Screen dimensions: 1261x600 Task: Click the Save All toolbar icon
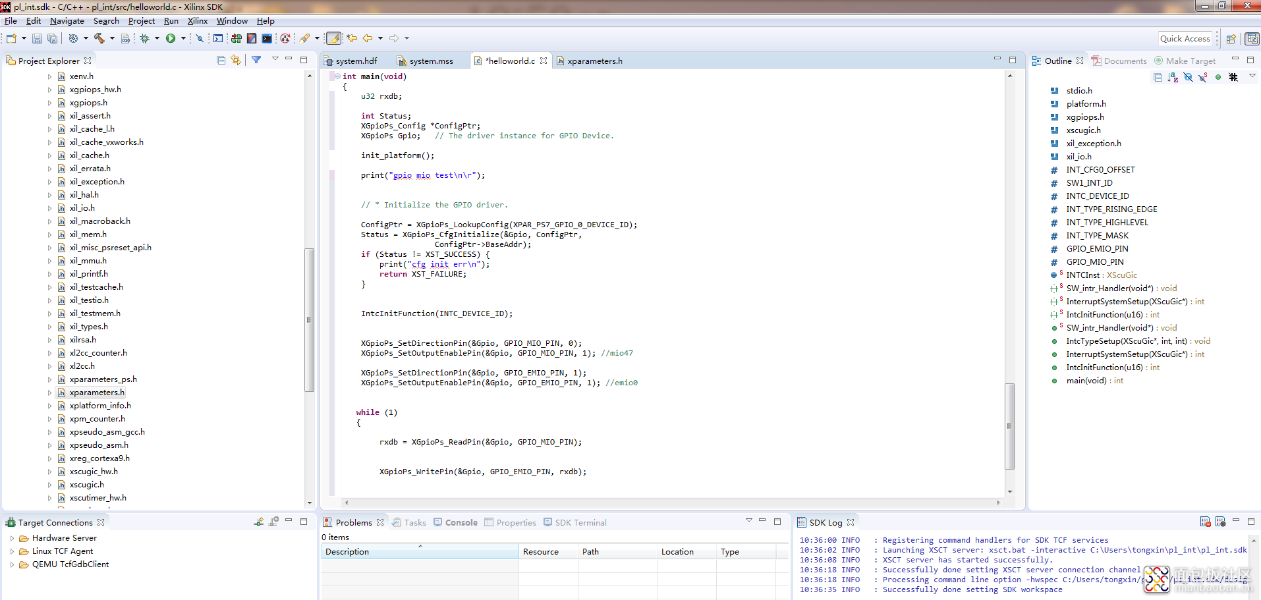click(x=52, y=39)
